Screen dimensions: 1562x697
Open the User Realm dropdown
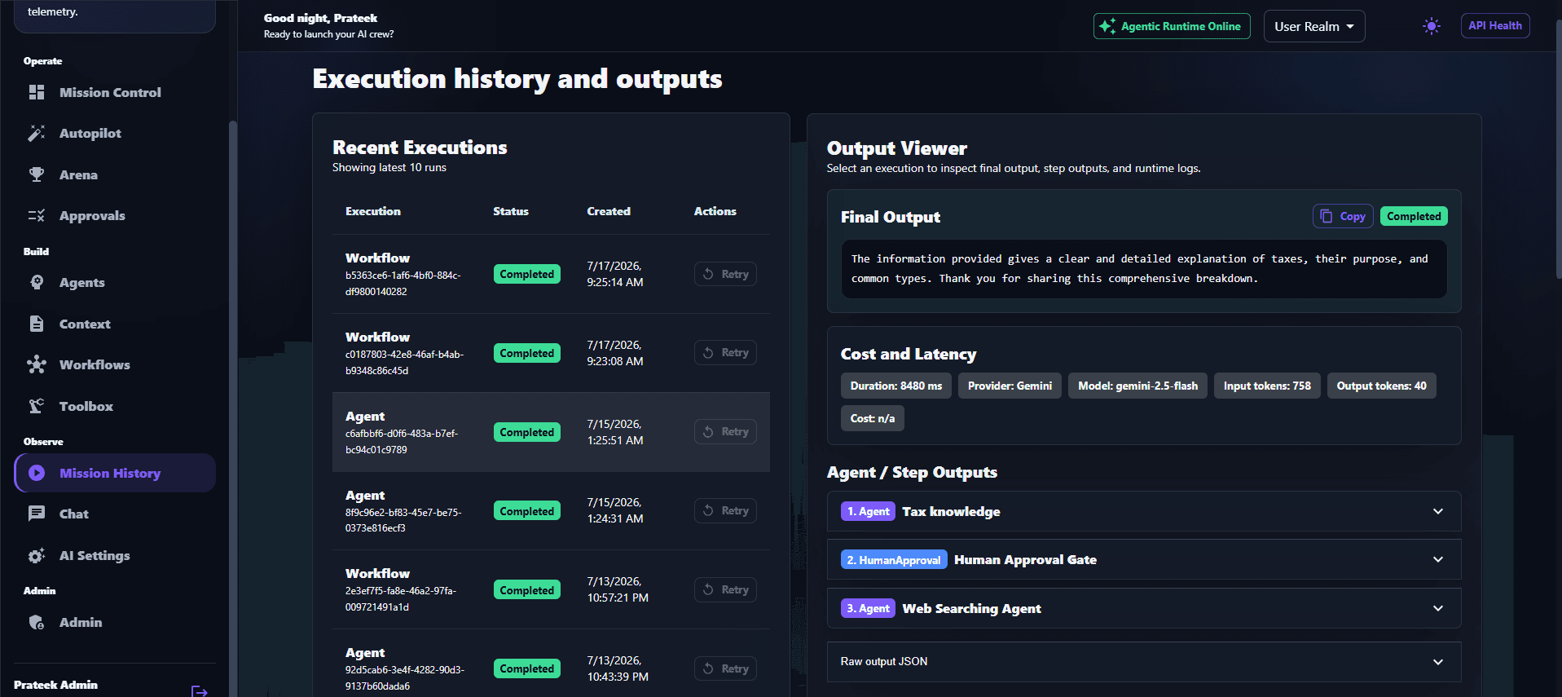[x=1314, y=26]
